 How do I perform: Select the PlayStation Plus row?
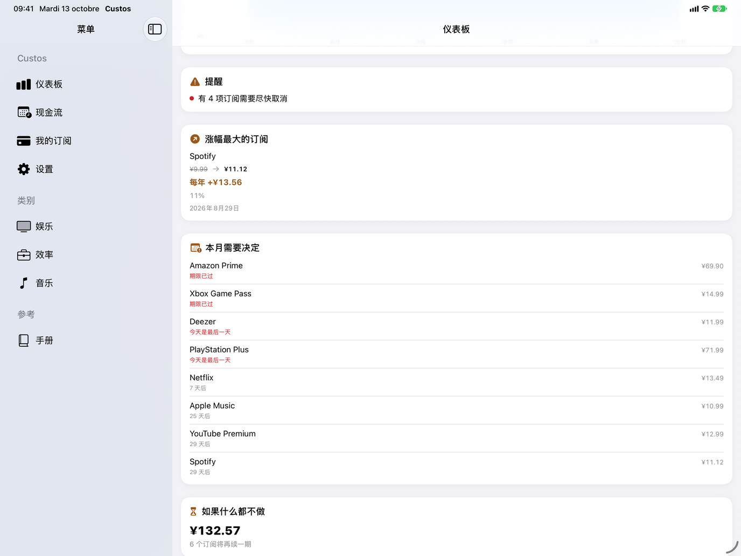coord(457,354)
